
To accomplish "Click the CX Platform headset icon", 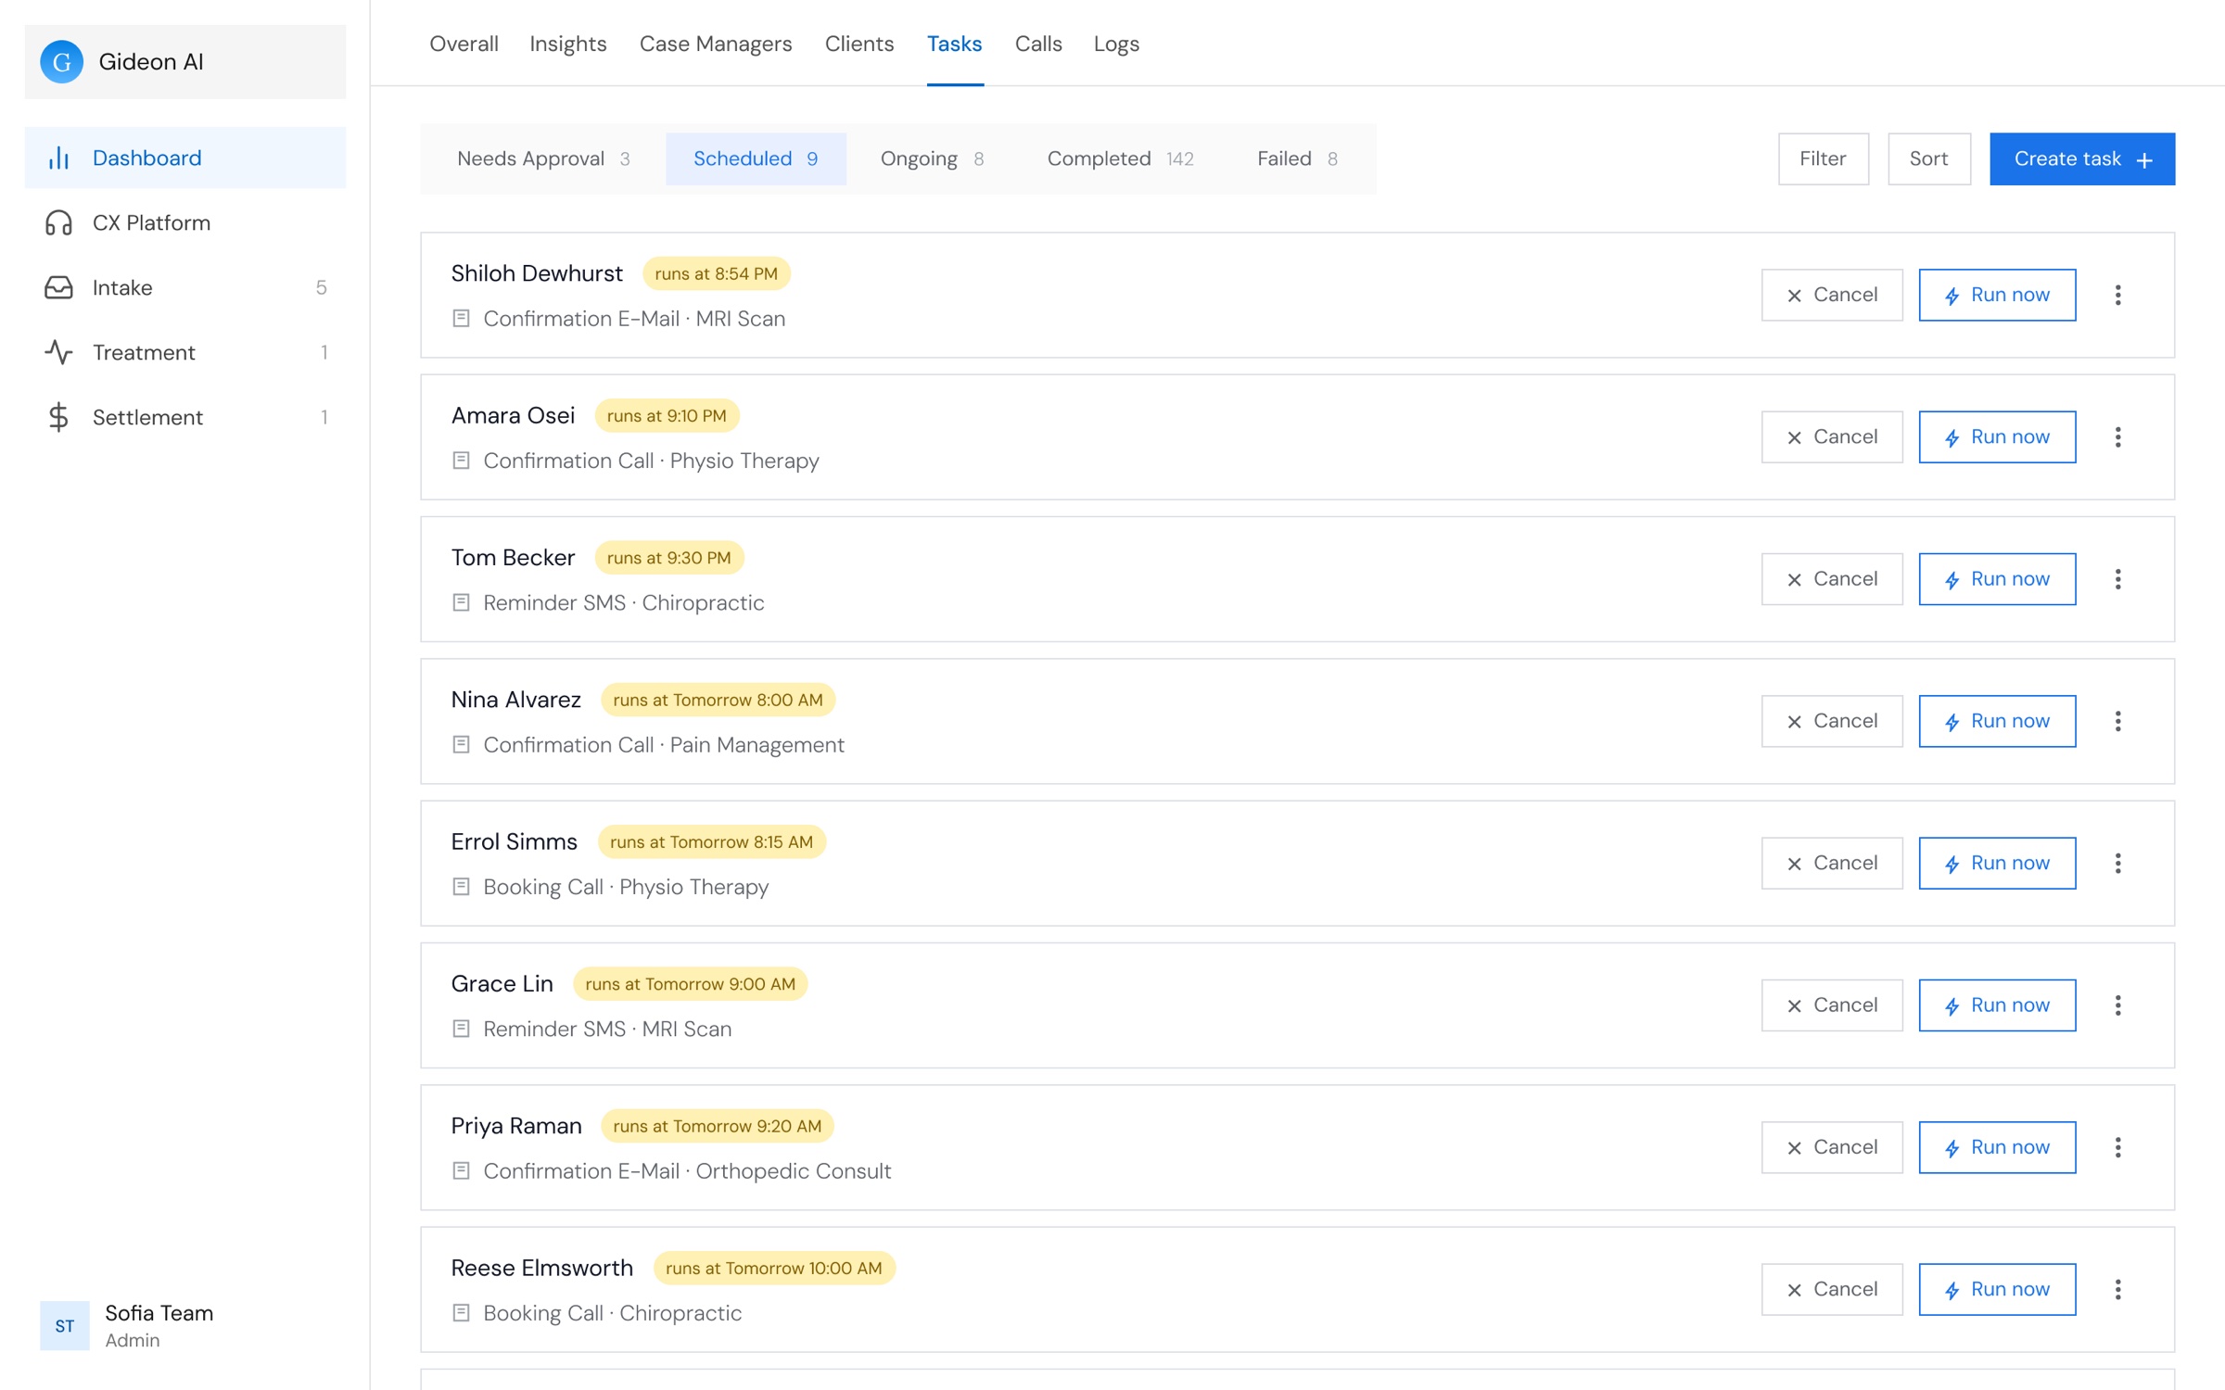I will (x=58, y=222).
